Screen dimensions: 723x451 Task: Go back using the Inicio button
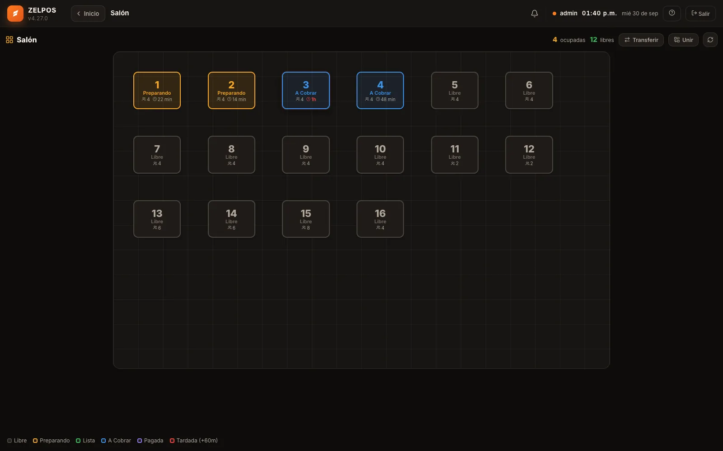[88, 14]
